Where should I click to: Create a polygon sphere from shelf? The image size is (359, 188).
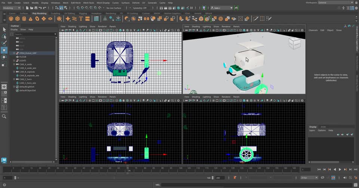[11, 19]
